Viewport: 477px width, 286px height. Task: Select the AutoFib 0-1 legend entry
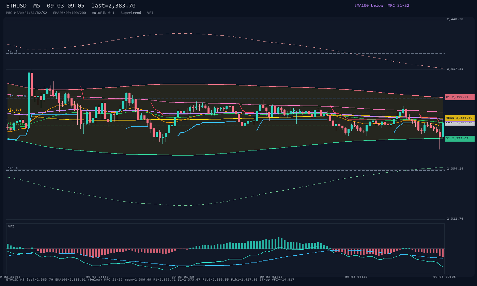pyautogui.click(x=103, y=13)
